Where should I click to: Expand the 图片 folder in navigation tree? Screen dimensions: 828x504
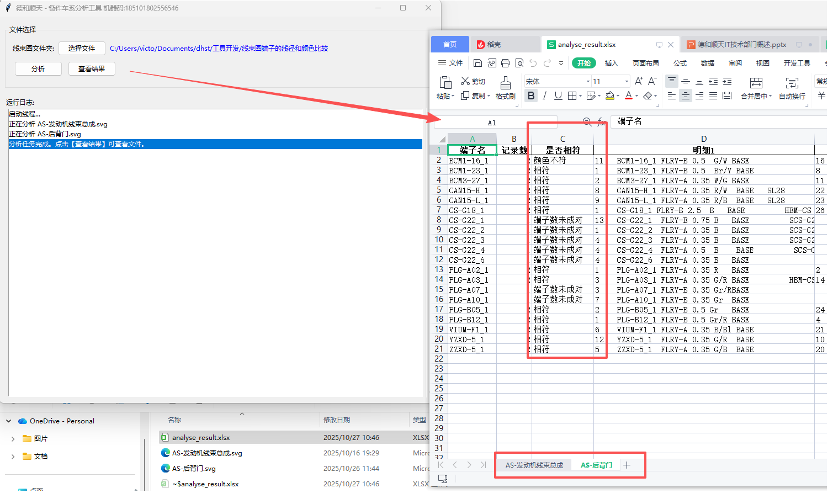(x=13, y=439)
